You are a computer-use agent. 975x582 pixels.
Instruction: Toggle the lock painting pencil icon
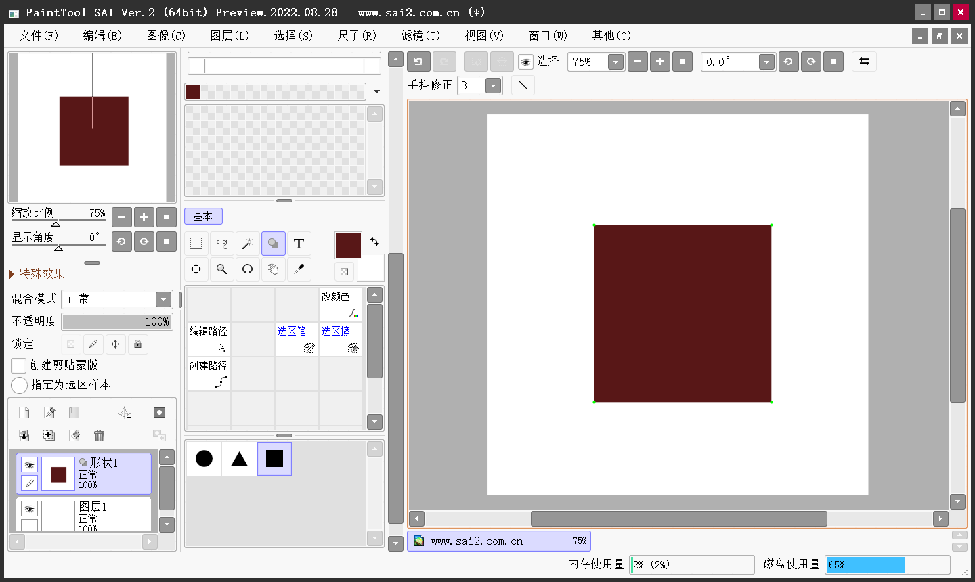(93, 344)
